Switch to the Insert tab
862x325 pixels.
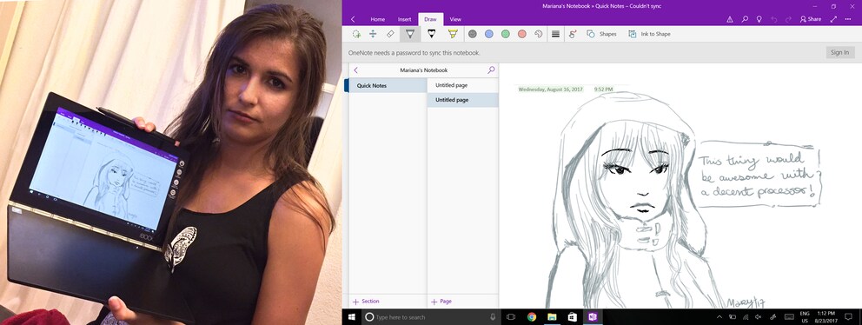click(x=405, y=19)
